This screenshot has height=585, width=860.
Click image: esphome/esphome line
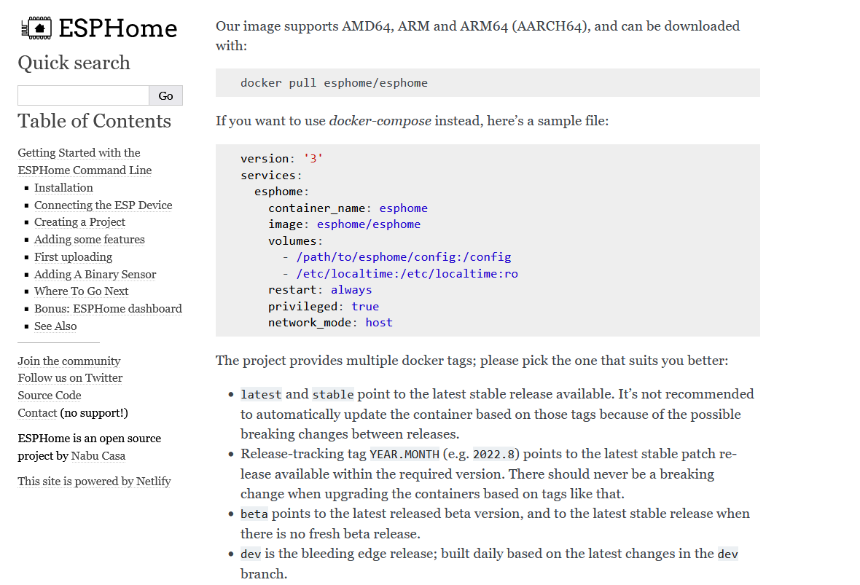[x=345, y=224]
